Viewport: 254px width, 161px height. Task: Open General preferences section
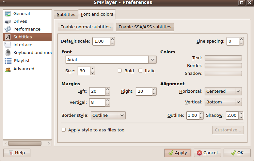[x=27, y=14]
